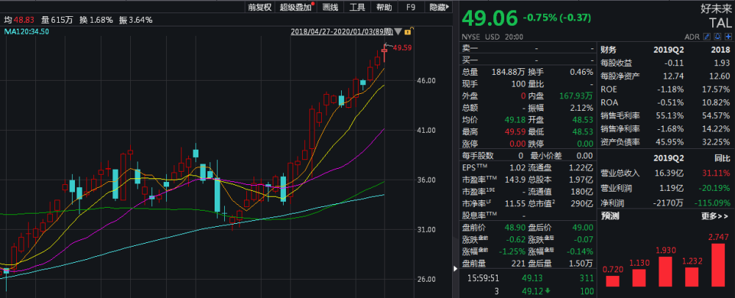Image resolution: width=735 pixels, height=298 pixels.
Task: Click the latest candlestick at 49.59
Action: click(385, 54)
